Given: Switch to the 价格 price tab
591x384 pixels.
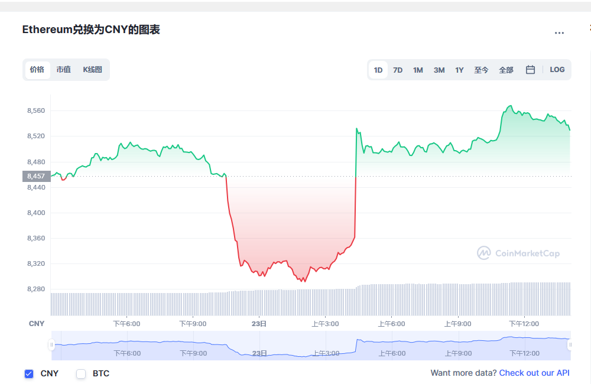Looking at the screenshot, I should (x=37, y=70).
